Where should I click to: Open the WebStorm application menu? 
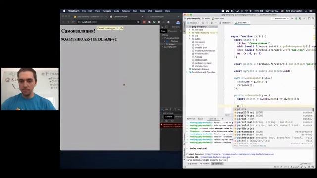(x=74, y=11)
